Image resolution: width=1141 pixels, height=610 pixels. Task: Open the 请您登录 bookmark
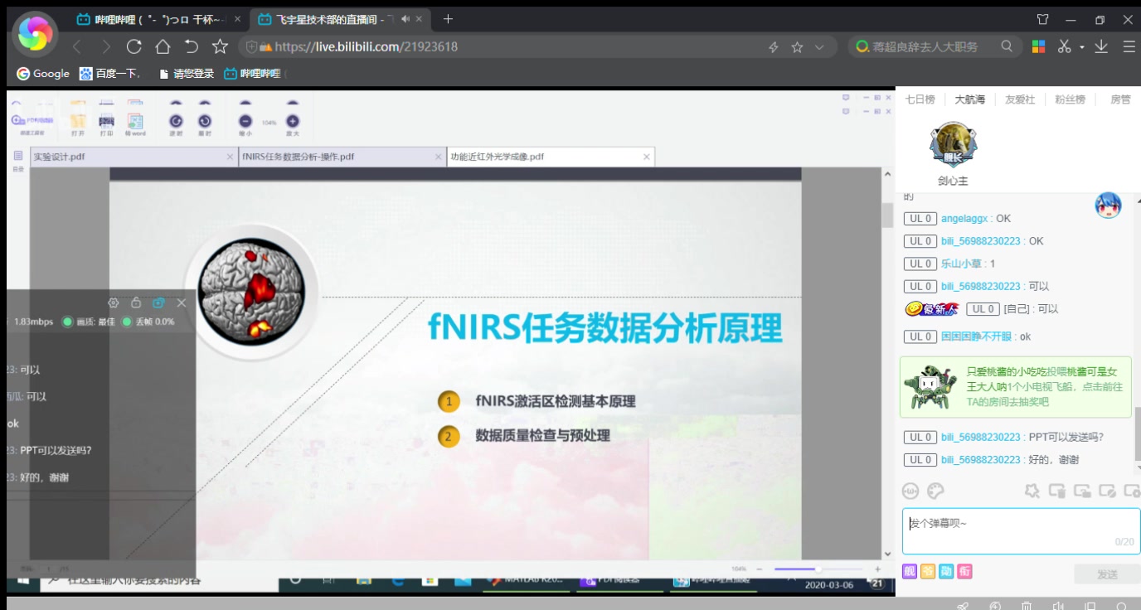click(186, 74)
